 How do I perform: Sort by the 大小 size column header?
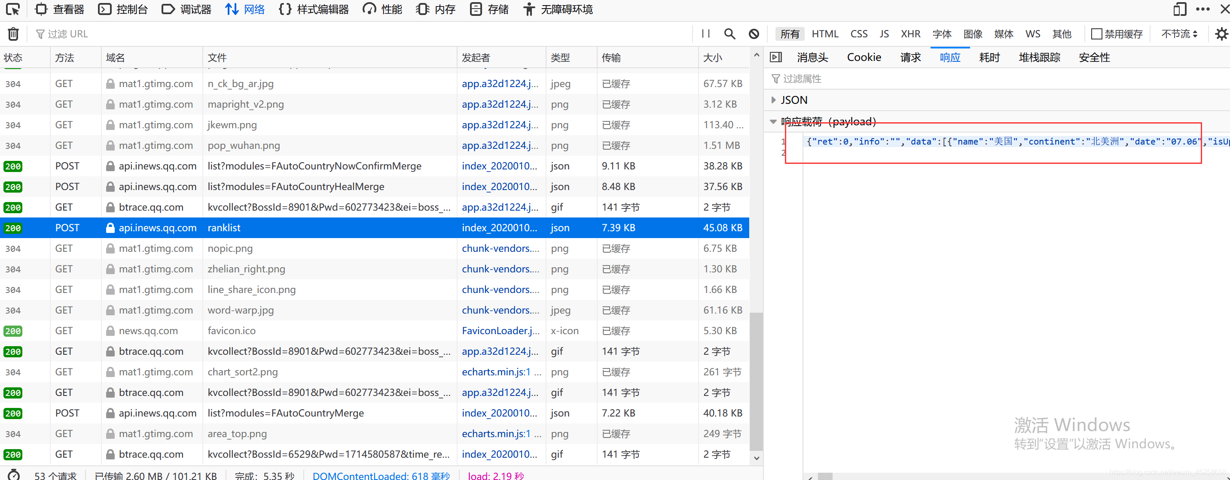723,57
